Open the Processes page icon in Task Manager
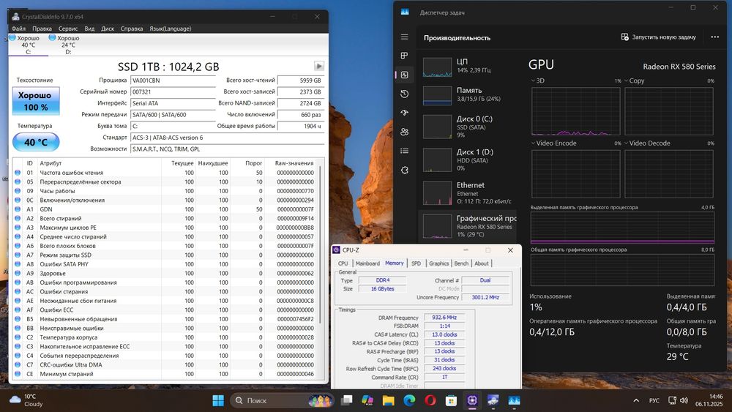This screenshot has width=732, height=412. pyautogui.click(x=404, y=56)
